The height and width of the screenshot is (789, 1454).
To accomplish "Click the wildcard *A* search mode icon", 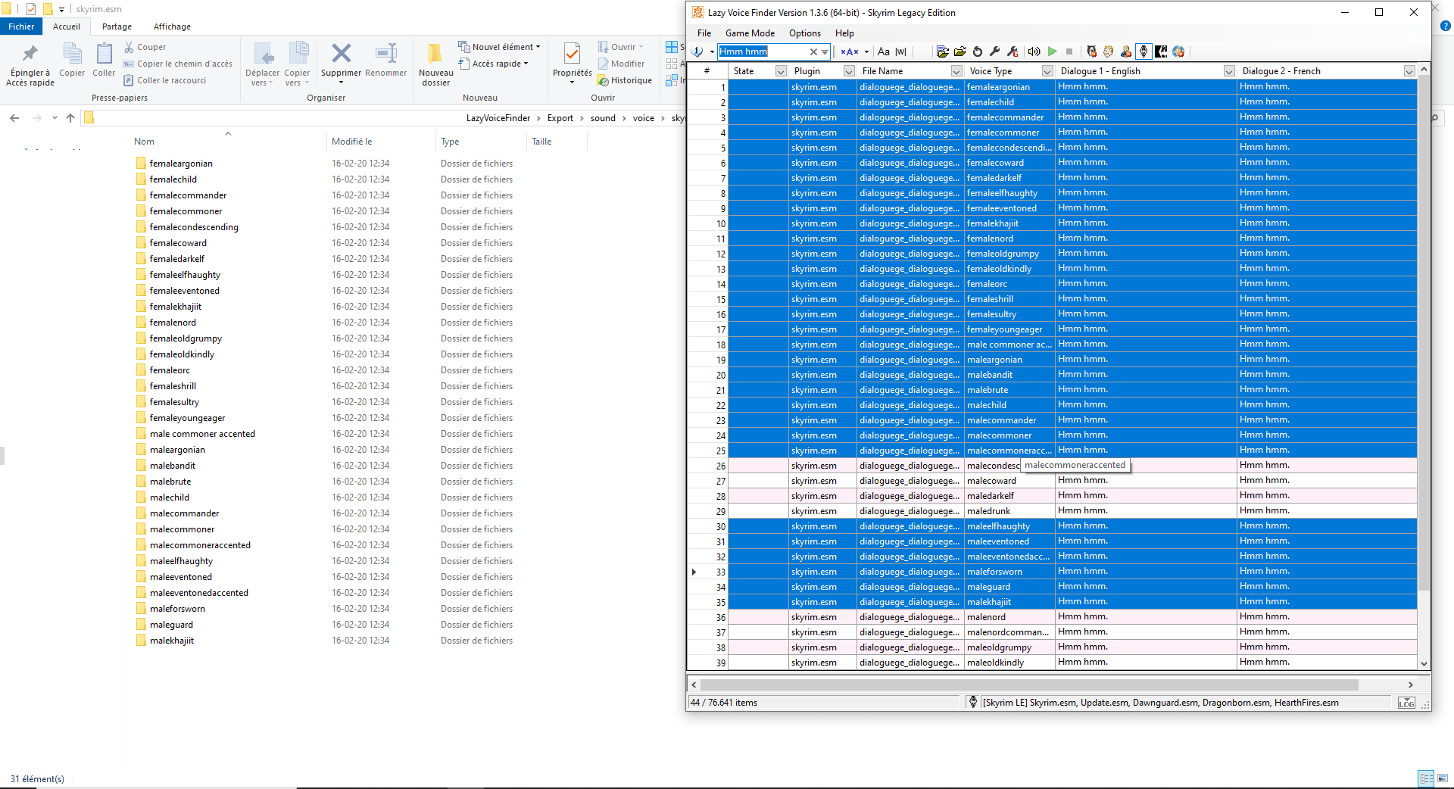I will 850,51.
